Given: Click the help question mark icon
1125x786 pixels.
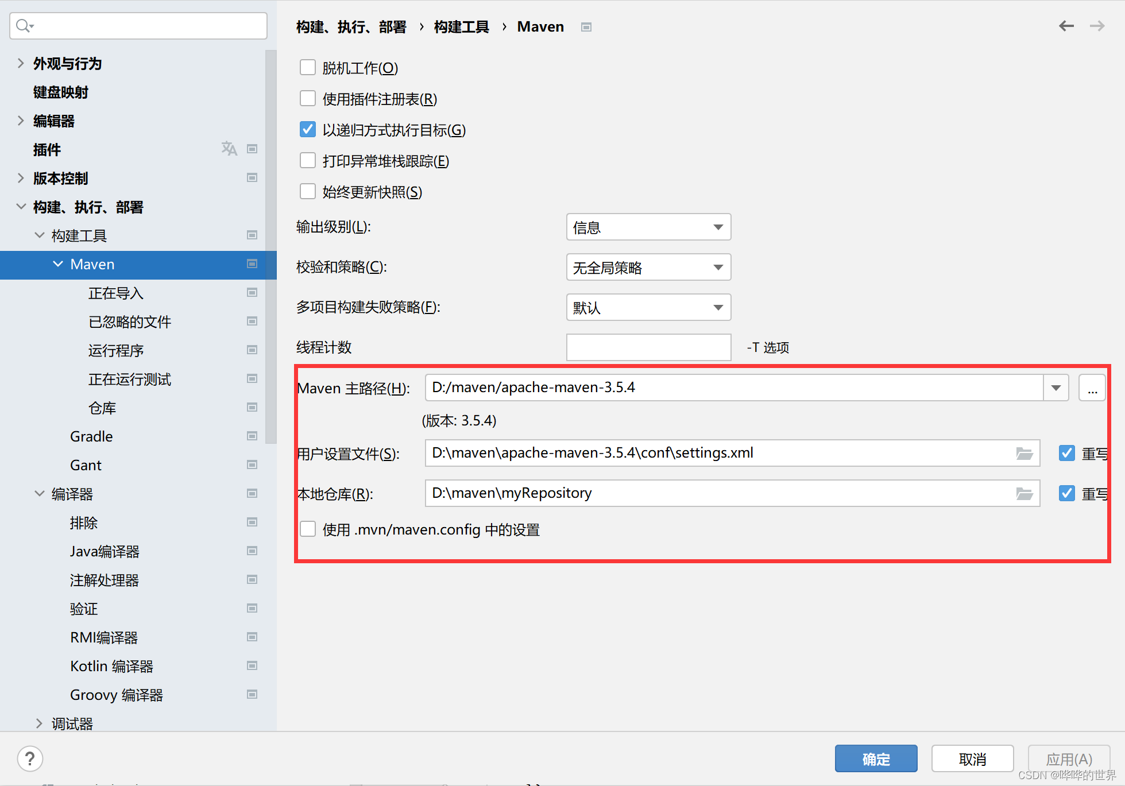Looking at the screenshot, I should pos(30,758).
